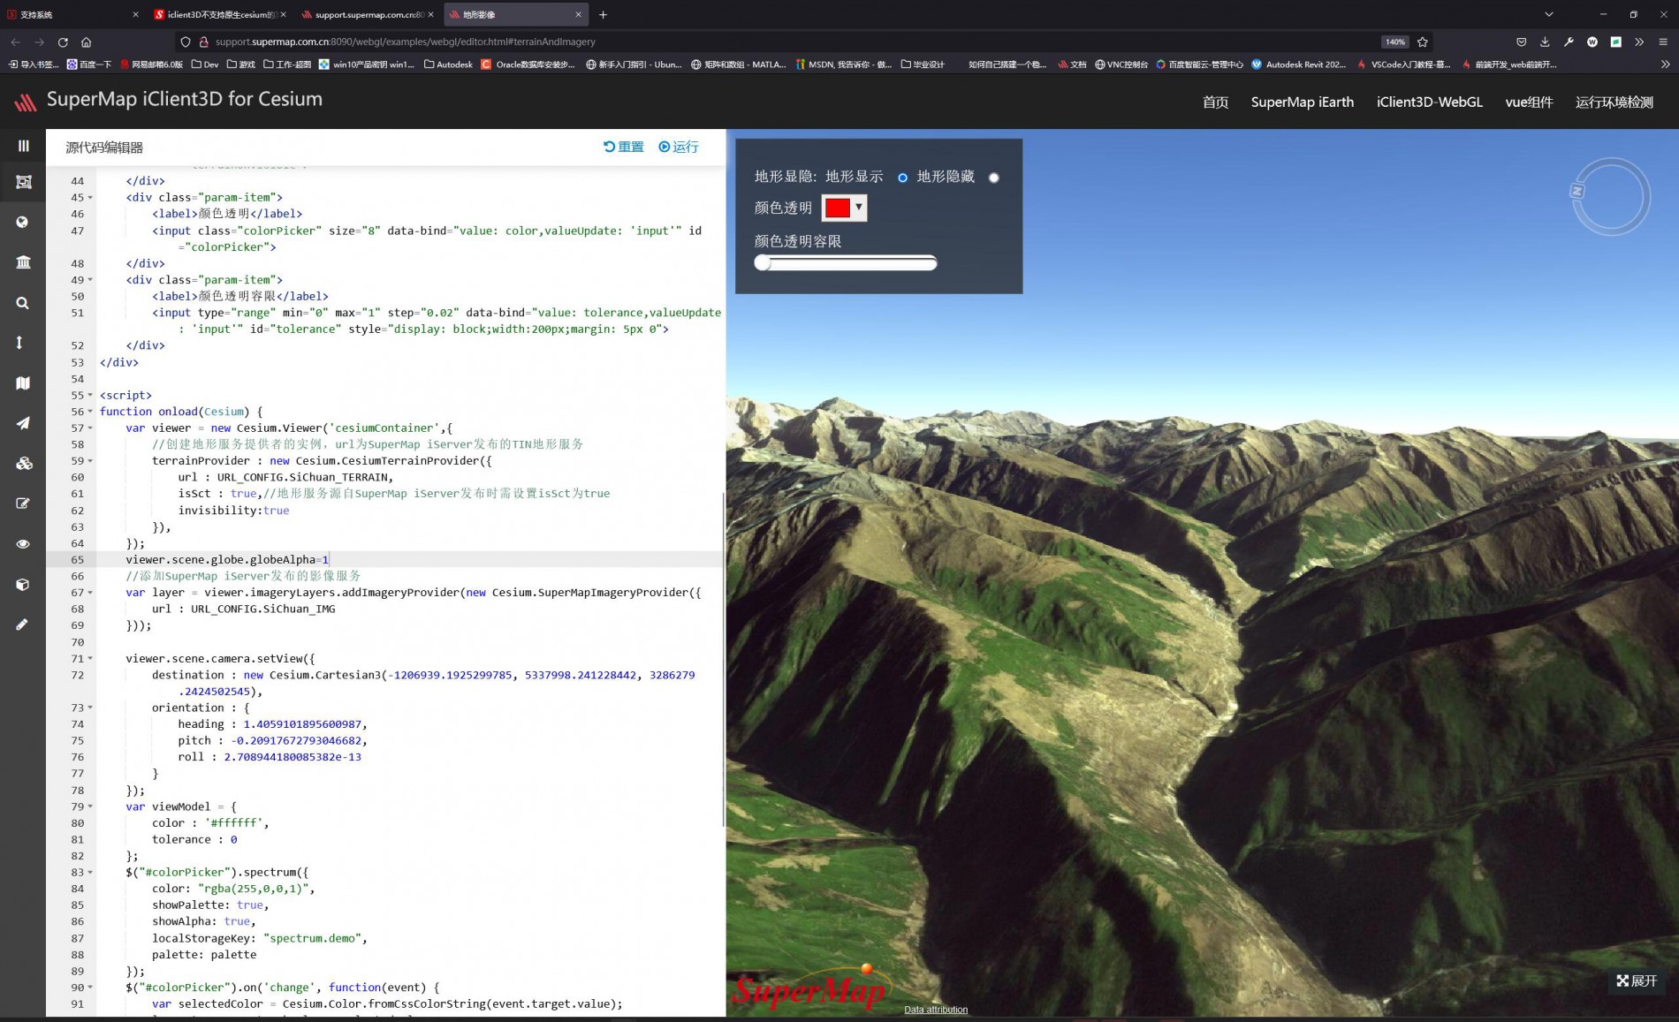Select the 地形隐藏 radio button
This screenshot has height=1022, width=1679.
(x=994, y=178)
